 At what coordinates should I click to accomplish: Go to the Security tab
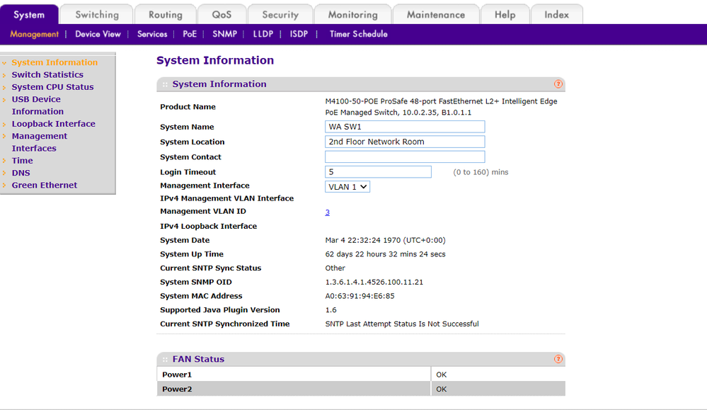pyautogui.click(x=280, y=15)
